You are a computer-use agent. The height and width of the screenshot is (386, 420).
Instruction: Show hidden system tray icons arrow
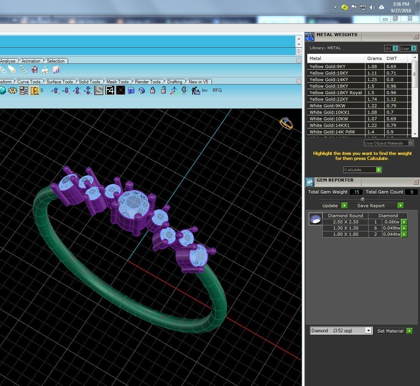click(x=335, y=7)
